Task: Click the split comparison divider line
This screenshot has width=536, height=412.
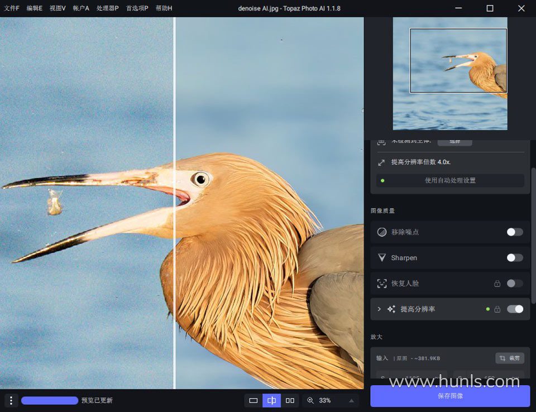Action: click(175, 203)
